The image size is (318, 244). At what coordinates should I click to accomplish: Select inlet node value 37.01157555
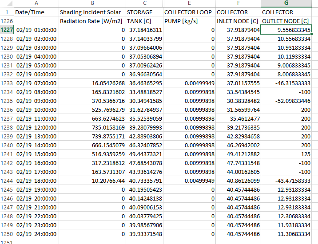(x=238, y=83)
